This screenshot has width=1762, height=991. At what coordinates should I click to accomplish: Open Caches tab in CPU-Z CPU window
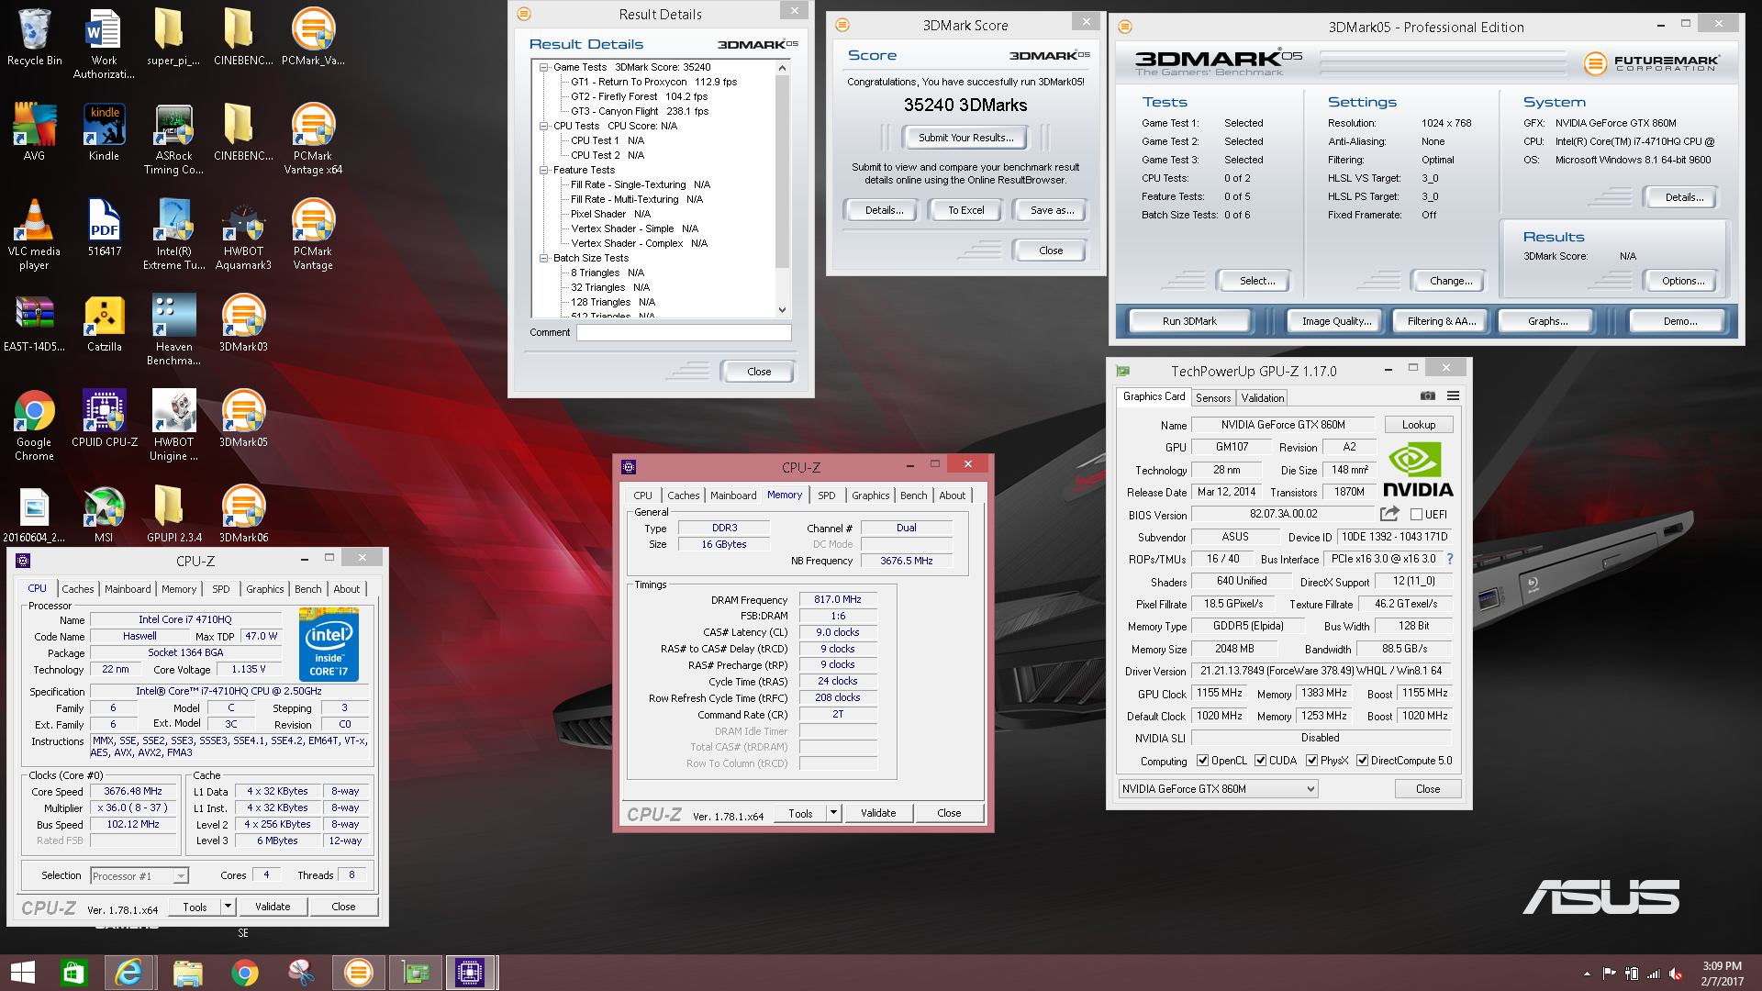[77, 589]
